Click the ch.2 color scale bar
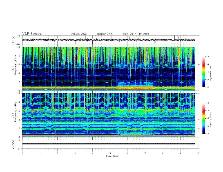Viewport: 223px width, 172px height. coord(204,118)
